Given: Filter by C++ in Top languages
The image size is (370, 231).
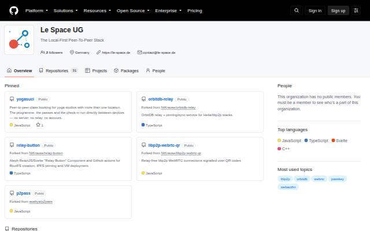Looking at the screenshot, I should pyautogui.click(x=283, y=149).
